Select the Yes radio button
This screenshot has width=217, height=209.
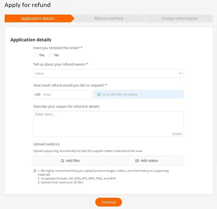(x=35, y=55)
